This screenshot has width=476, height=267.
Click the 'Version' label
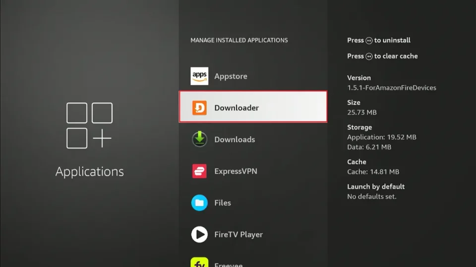[x=359, y=78]
